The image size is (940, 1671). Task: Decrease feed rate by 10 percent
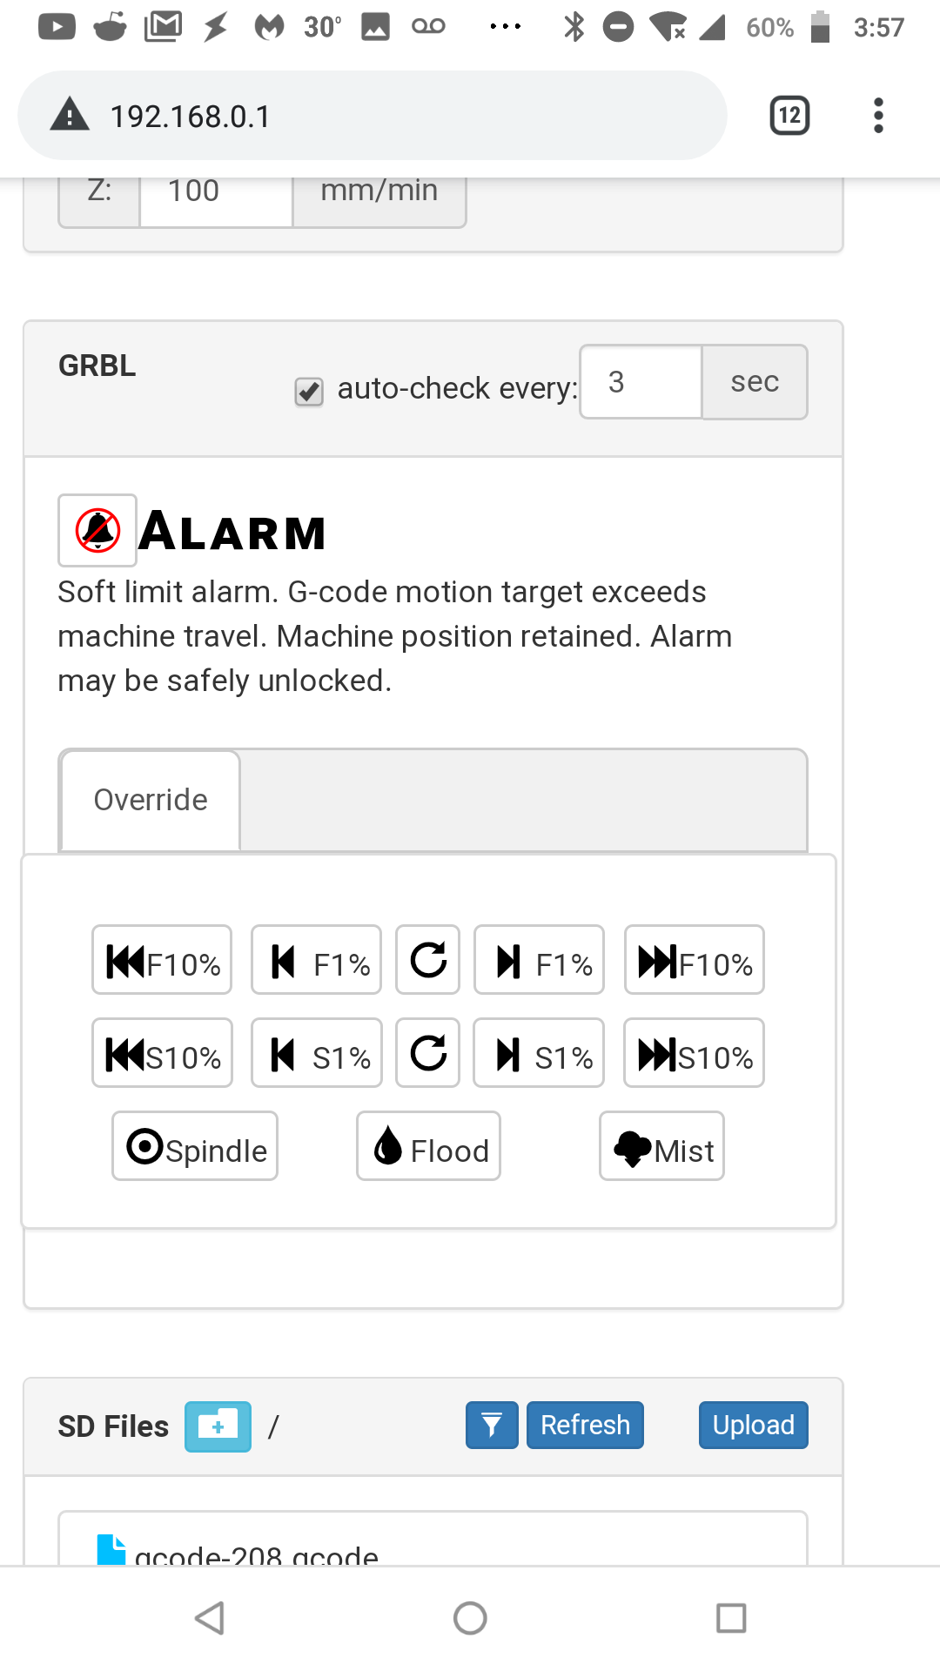click(x=161, y=961)
